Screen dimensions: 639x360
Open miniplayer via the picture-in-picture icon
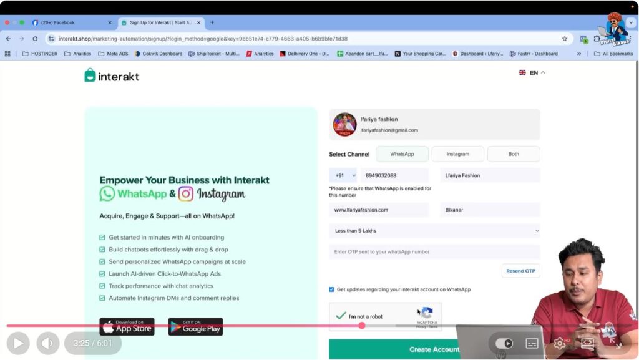[x=587, y=343]
